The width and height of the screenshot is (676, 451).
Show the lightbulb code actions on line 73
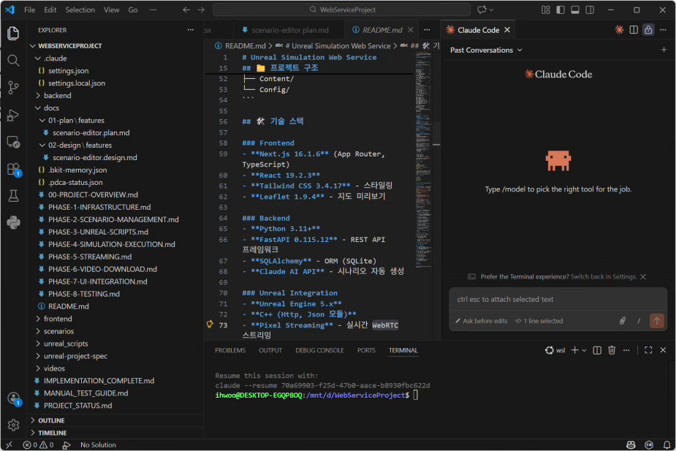[x=210, y=325]
